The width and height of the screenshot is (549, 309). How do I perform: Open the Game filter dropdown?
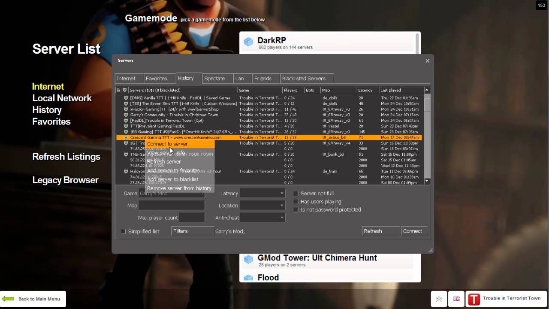click(x=172, y=194)
